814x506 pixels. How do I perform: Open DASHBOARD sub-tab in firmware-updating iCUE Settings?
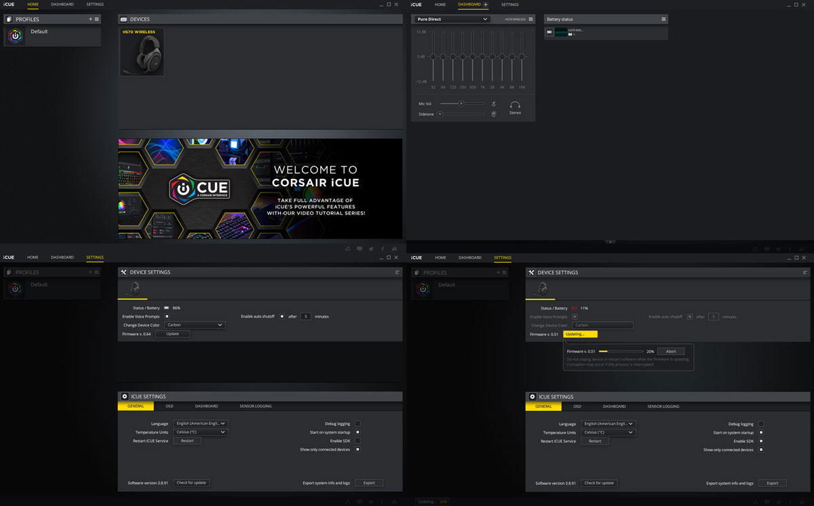coord(614,406)
